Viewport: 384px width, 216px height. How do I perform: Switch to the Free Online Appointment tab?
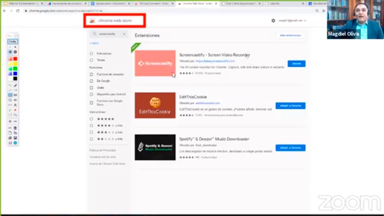pyautogui.click(x=241, y=4)
